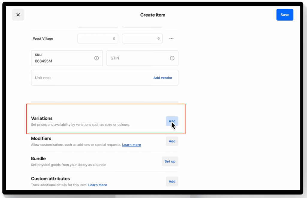Click the first West Village quantity field

pos(98,38)
